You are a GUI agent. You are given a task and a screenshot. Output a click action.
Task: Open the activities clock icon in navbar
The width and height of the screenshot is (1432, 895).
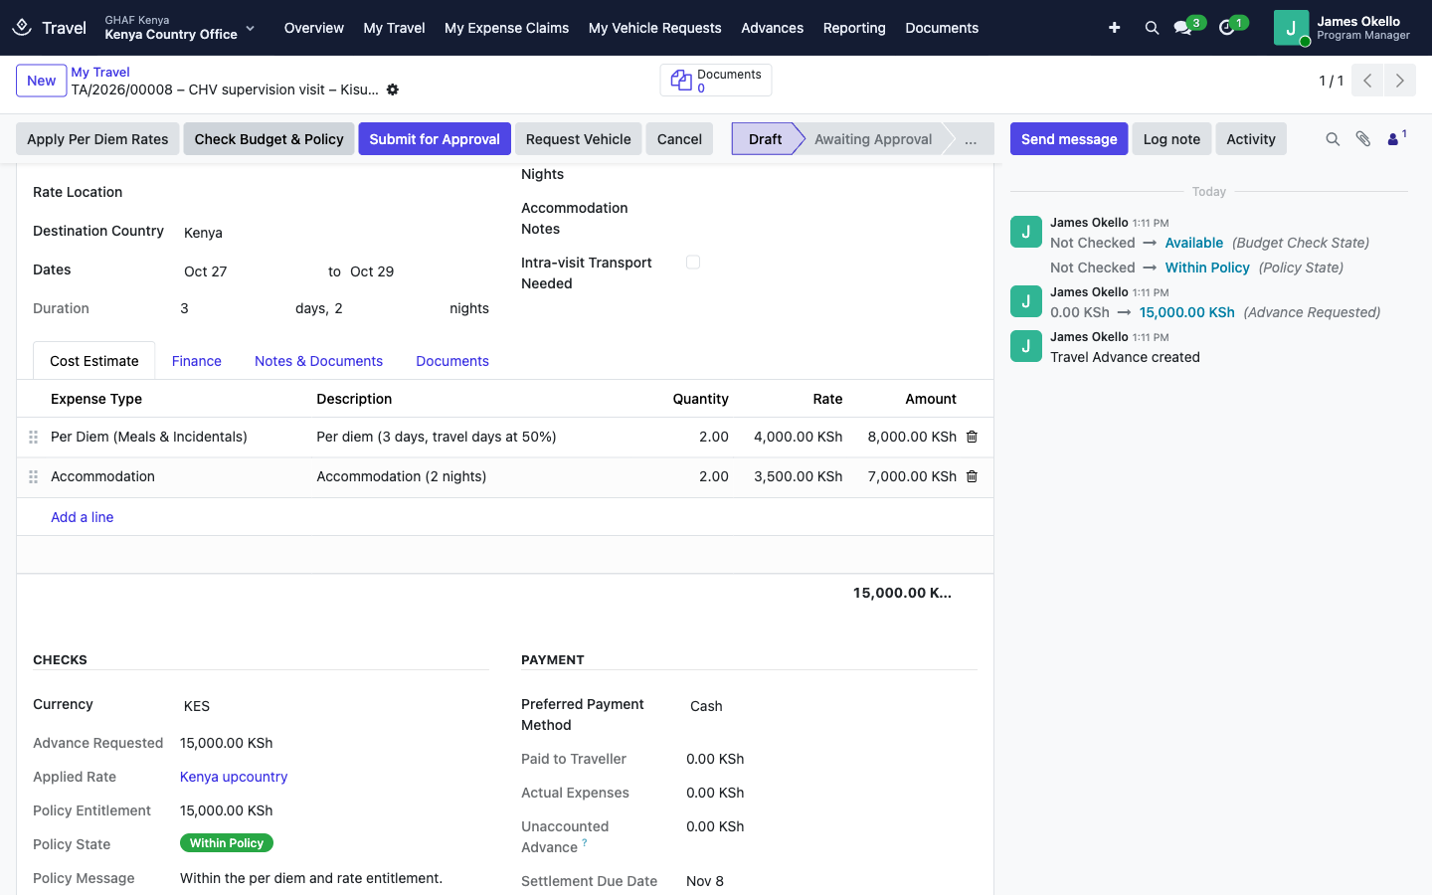click(x=1226, y=28)
